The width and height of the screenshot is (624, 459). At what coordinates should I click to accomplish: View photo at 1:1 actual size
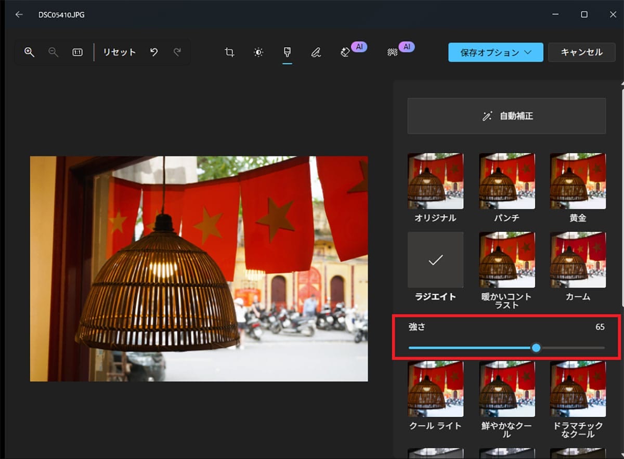click(x=77, y=52)
